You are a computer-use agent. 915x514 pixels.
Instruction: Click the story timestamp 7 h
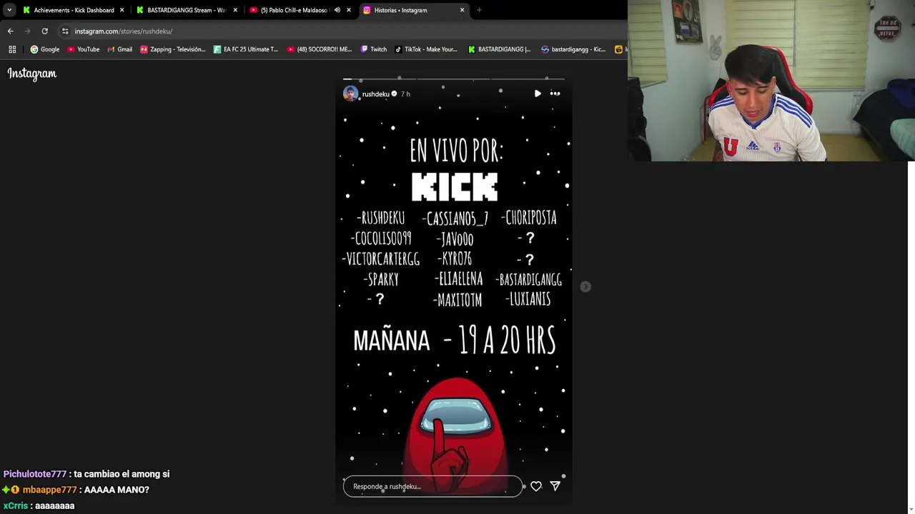pos(405,94)
